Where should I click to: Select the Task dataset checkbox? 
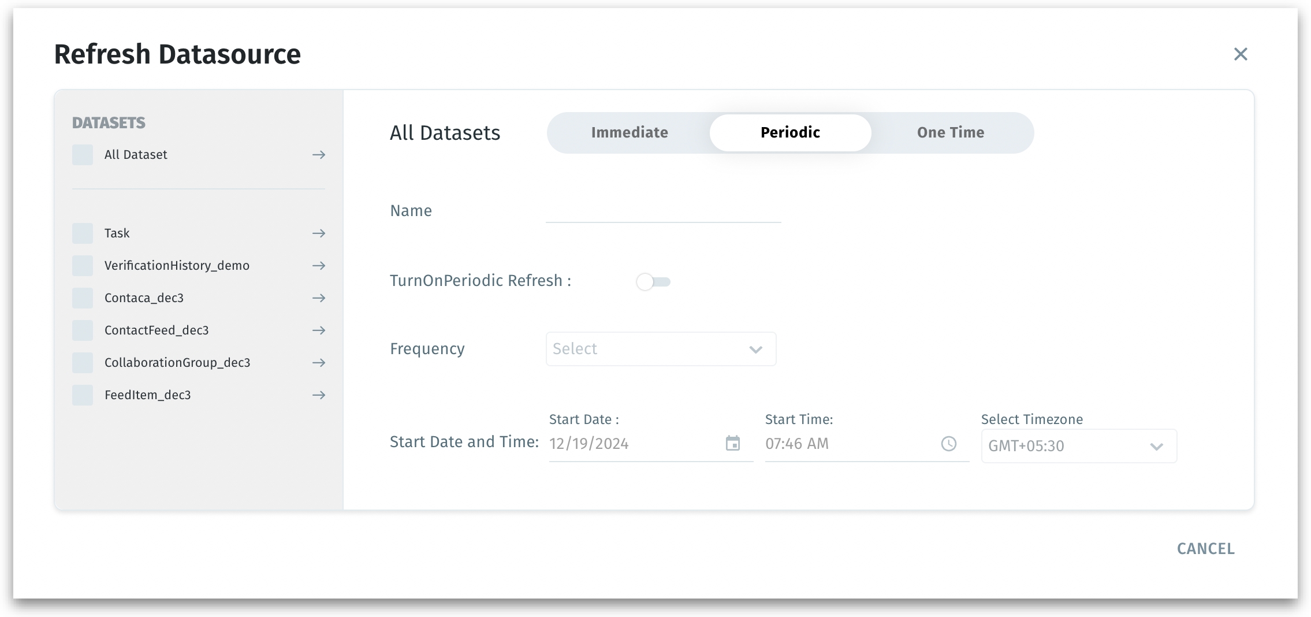pos(83,233)
